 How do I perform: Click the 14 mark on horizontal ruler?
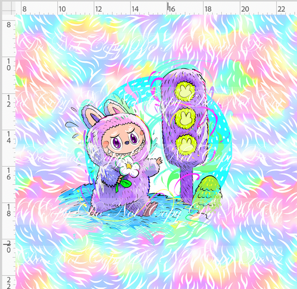coord(135,9)
